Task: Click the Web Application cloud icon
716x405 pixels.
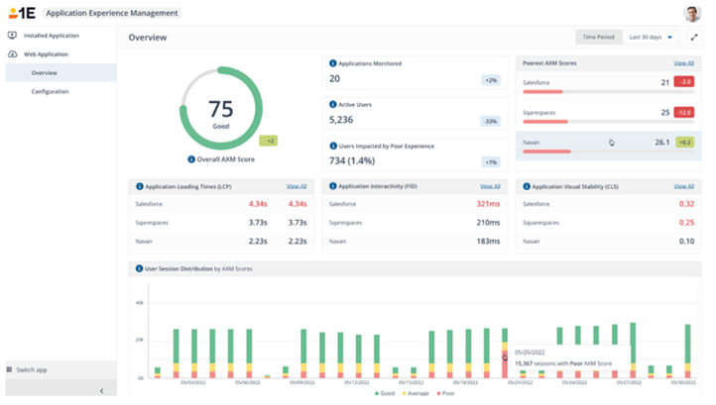Action: (x=12, y=54)
